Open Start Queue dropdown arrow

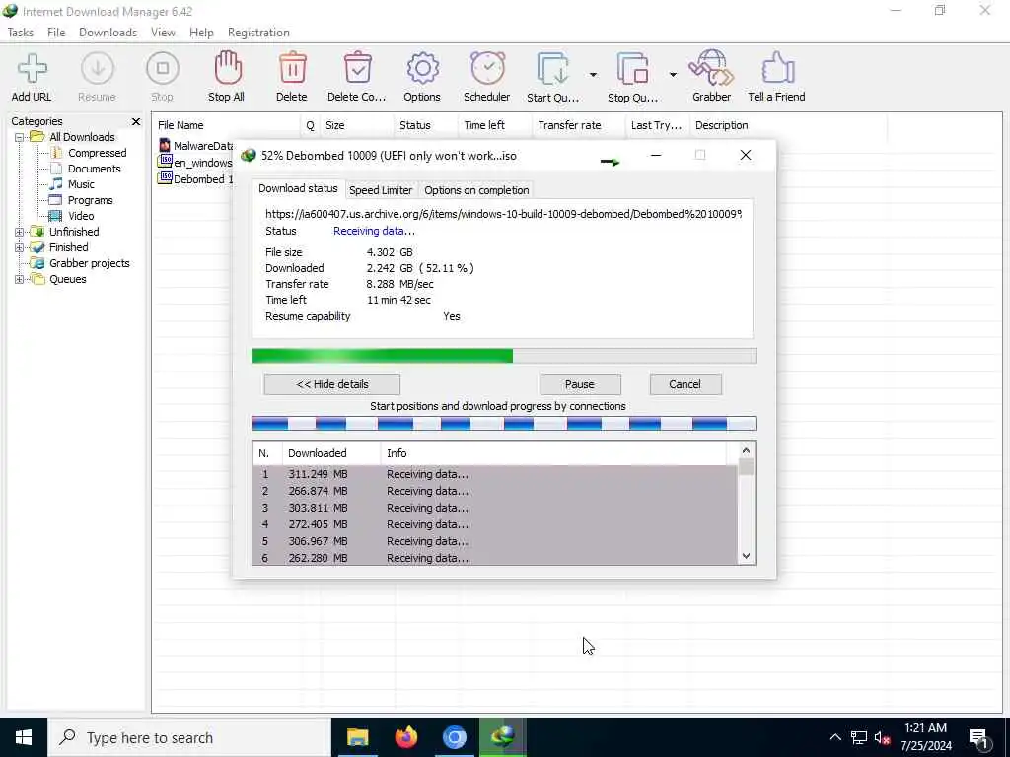coord(593,75)
